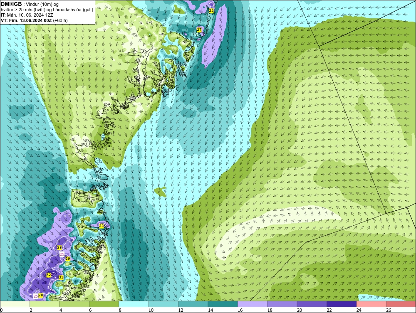The width and height of the screenshot is (416, 313).
Task: Select the 14–16 m/s dark teal legend swatch
Action: pos(223,304)
